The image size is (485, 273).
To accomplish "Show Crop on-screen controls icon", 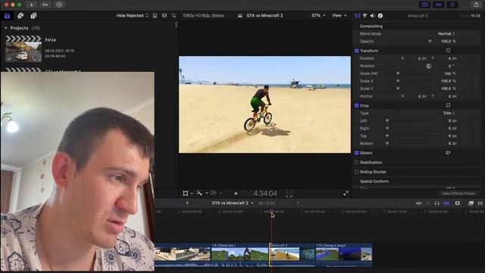I will pos(448,105).
